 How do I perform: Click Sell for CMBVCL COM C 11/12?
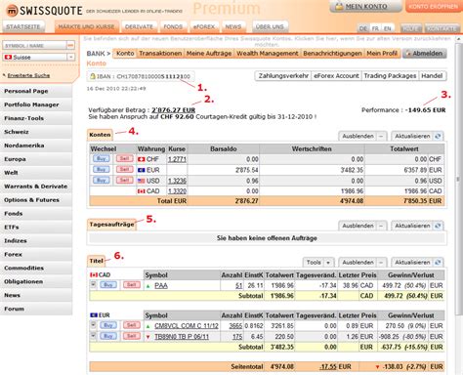[x=132, y=325]
